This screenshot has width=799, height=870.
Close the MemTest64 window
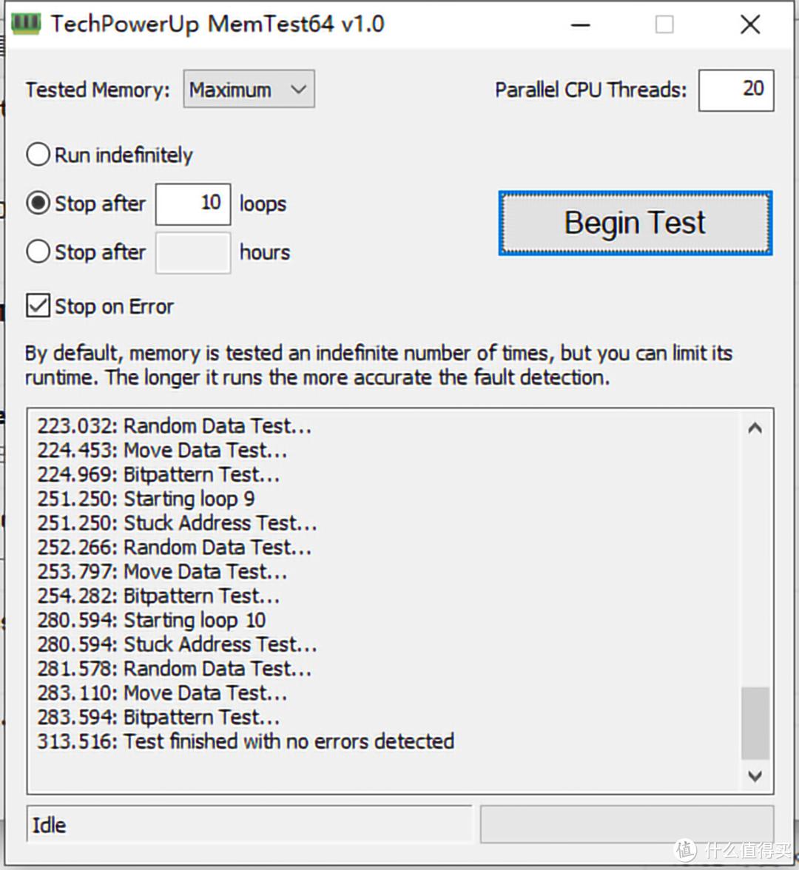click(x=750, y=24)
